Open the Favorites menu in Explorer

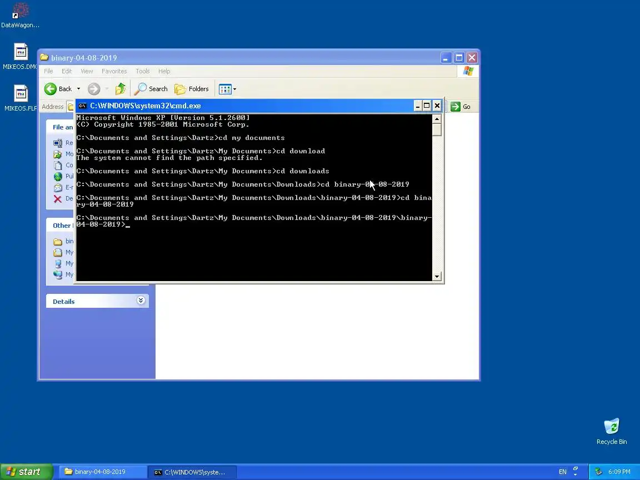(x=114, y=71)
